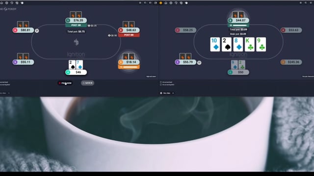Click 'Main pot: $3.09' on right table
Image resolution: width=314 pixels, height=176 pixels.
[x=238, y=34]
